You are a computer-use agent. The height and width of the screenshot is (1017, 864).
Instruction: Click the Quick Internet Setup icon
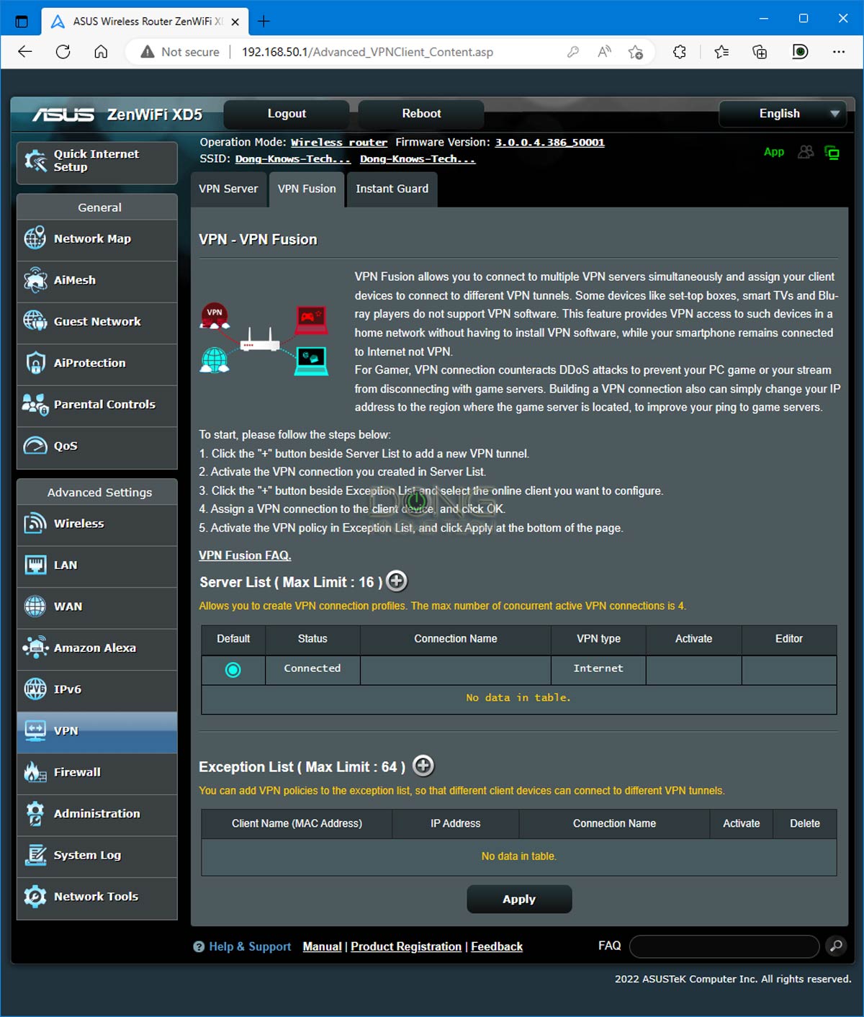click(x=35, y=161)
